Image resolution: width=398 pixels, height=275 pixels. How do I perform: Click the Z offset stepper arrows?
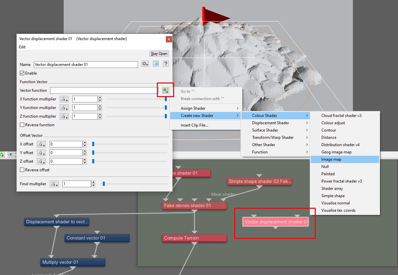(85, 161)
